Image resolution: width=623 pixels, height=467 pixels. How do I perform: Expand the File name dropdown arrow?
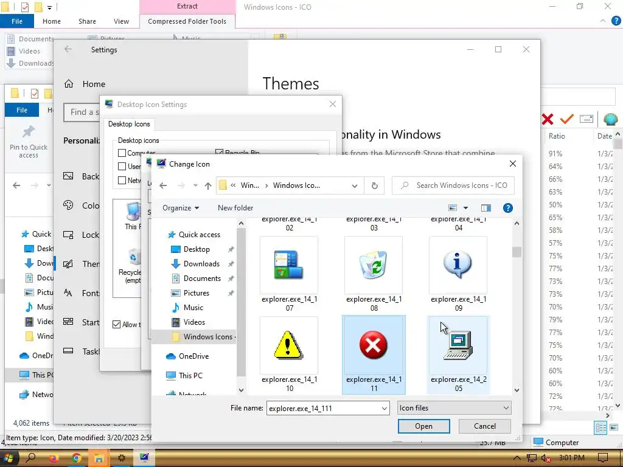385,408
